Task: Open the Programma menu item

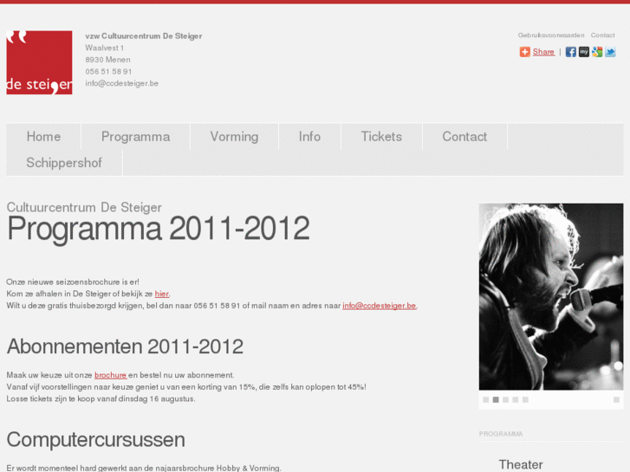Action: 136,137
